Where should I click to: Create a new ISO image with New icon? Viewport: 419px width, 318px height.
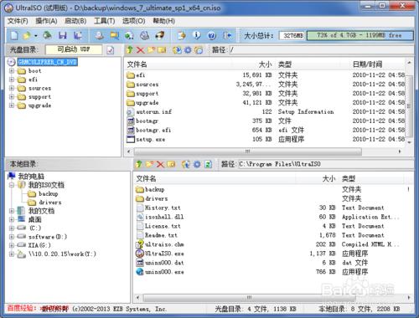coord(14,35)
